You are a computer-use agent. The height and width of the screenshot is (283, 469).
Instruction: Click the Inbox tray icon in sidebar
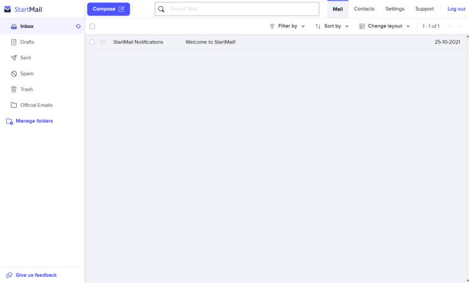14,26
